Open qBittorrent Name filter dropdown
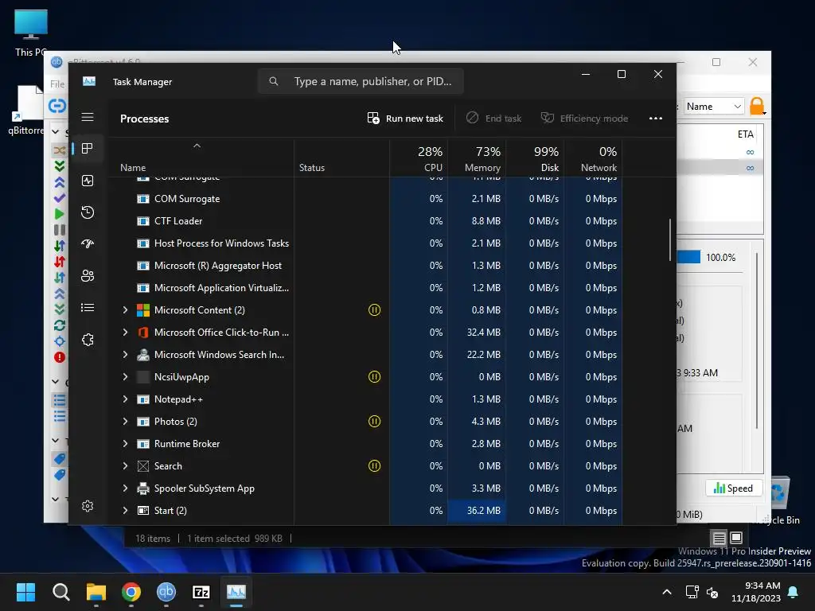815x611 pixels. [714, 106]
